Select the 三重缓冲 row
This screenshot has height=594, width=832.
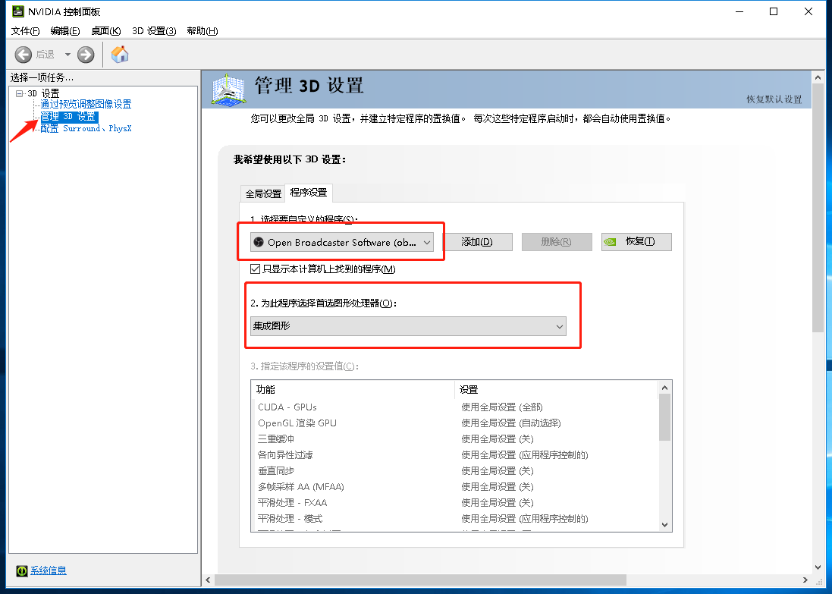click(x=454, y=439)
